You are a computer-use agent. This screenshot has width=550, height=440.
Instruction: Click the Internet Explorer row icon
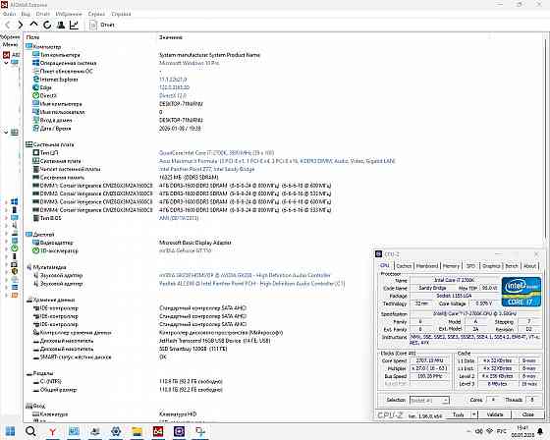[35, 80]
